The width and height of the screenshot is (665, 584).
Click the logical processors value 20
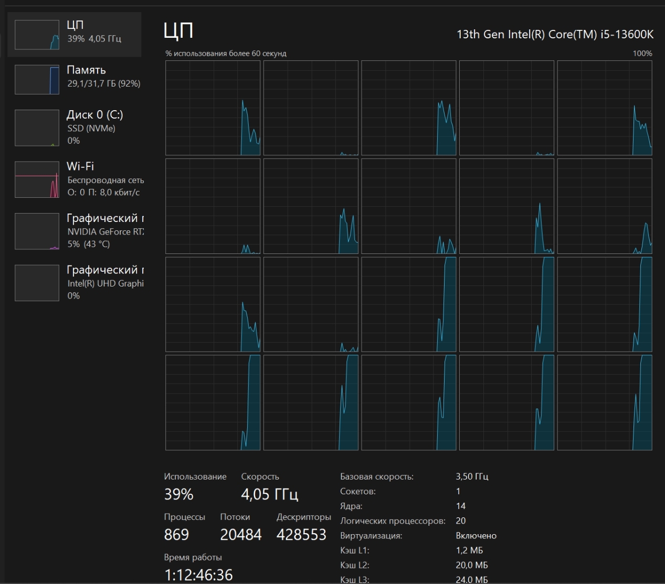(x=461, y=521)
